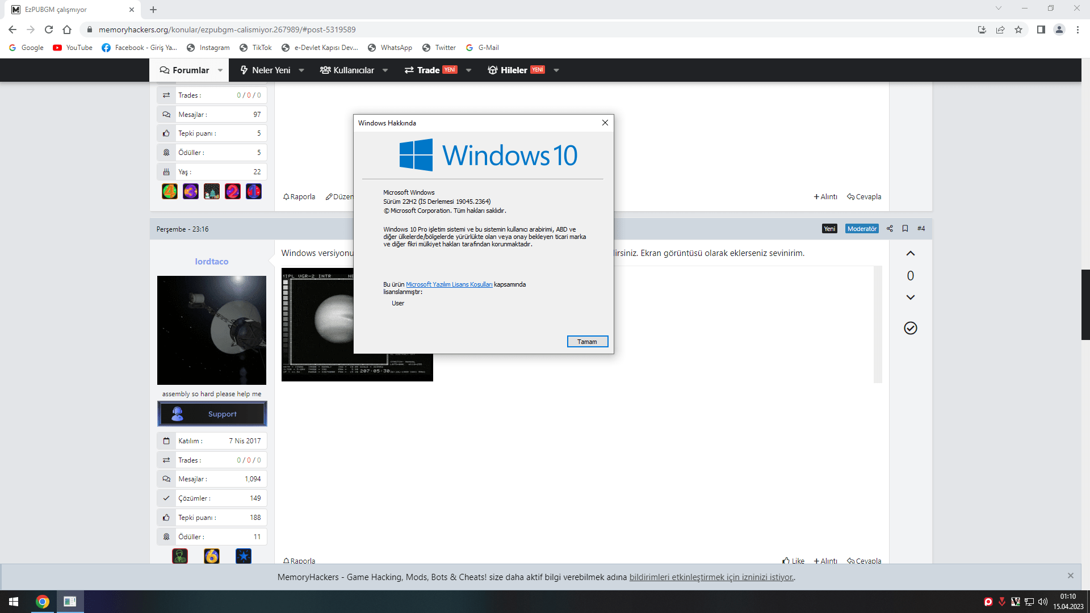Viewport: 1090px width, 613px height.
Task: Click Tamam in Windows Hakkında dialog
Action: [x=588, y=342]
